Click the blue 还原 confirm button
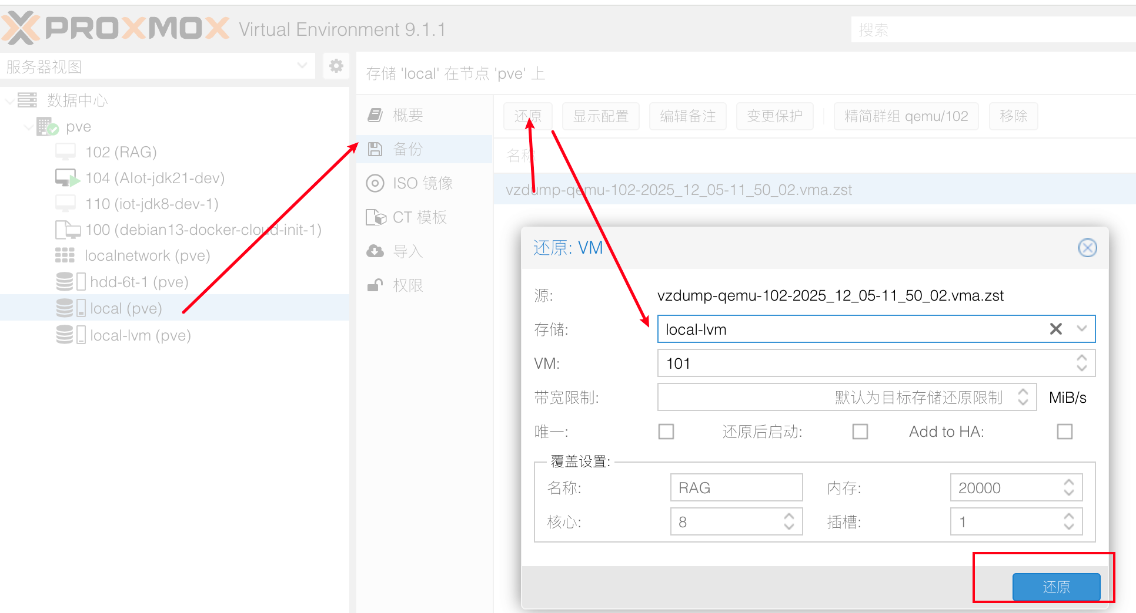The height and width of the screenshot is (613, 1136). click(x=1055, y=587)
